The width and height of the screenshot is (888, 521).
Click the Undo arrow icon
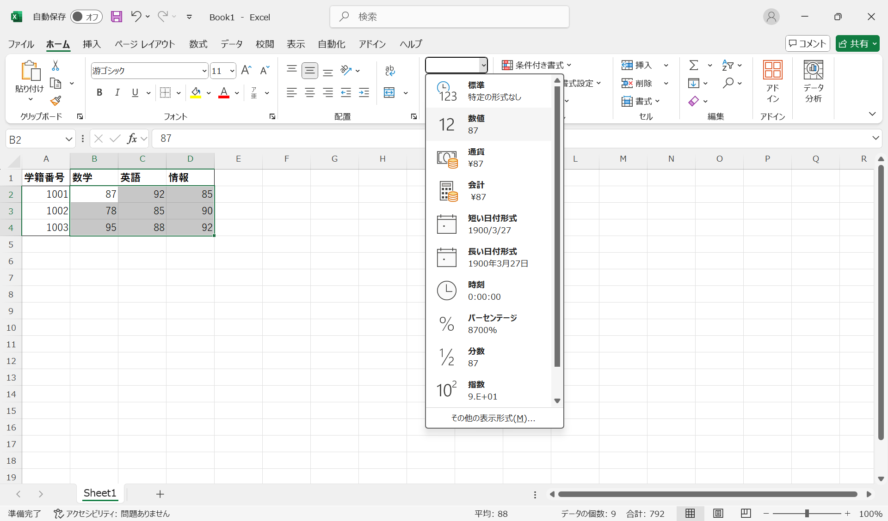coord(136,17)
